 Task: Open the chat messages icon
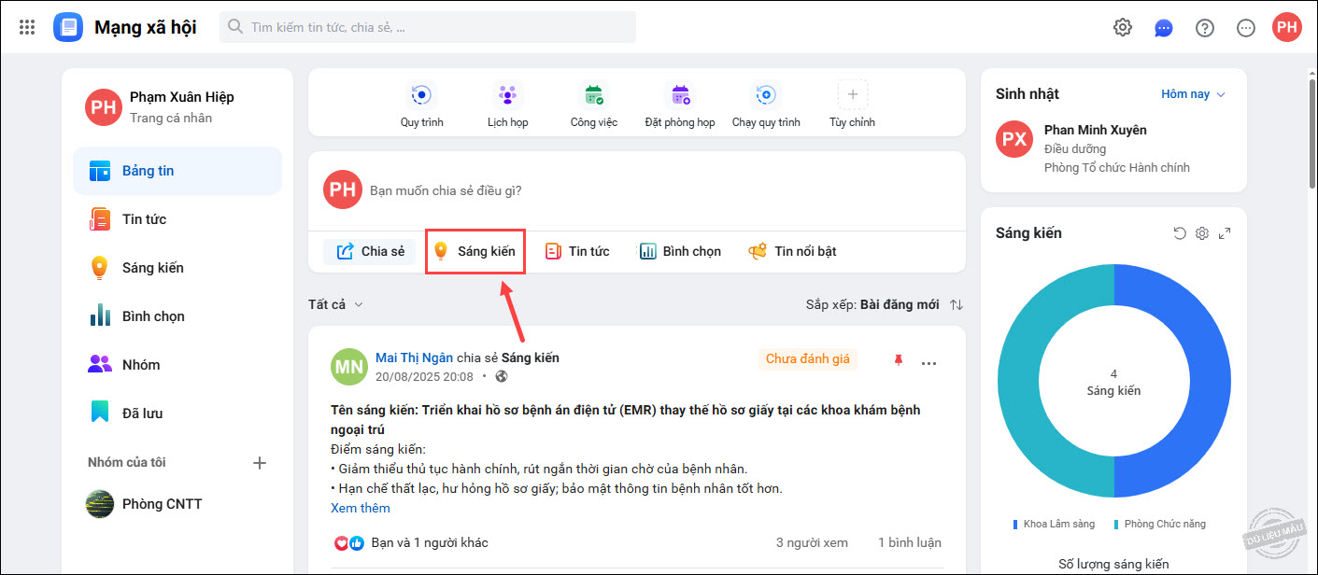[1164, 27]
